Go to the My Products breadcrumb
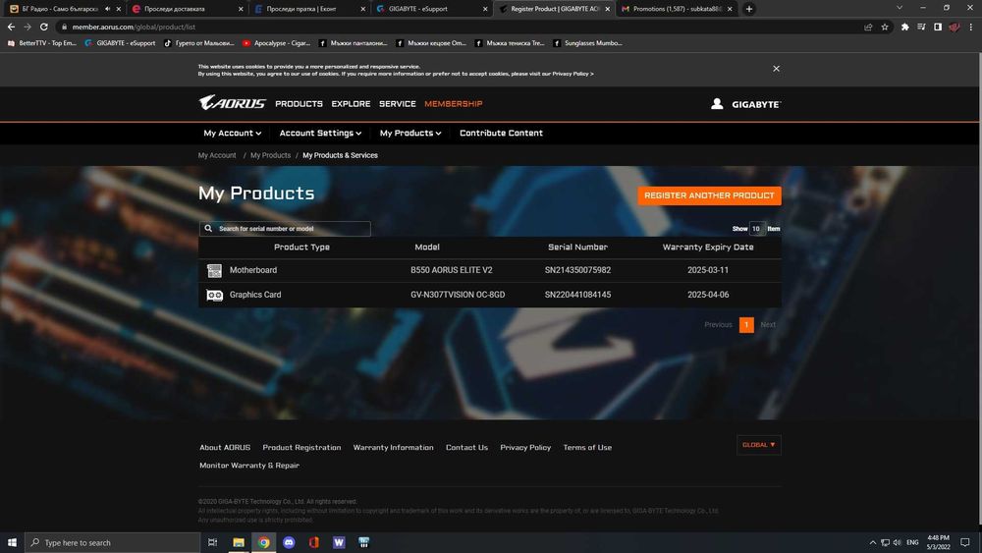982x553 pixels. [271, 155]
